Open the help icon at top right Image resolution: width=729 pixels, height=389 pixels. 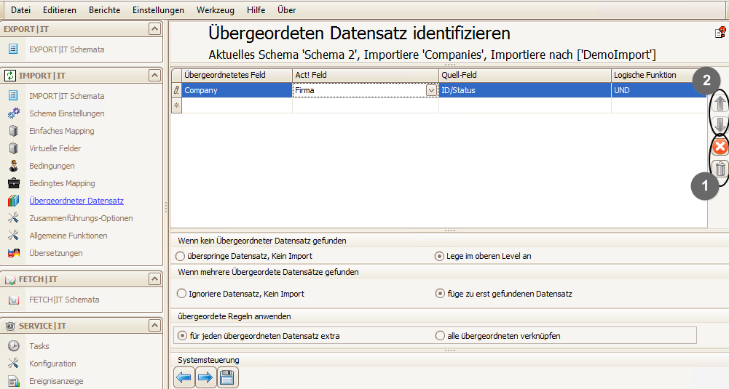point(720,33)
